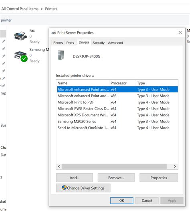The height and width of the screenshot is (212, 190).
Task: Click All Control Panel Items breadcrumb
Action: [20, 9]
